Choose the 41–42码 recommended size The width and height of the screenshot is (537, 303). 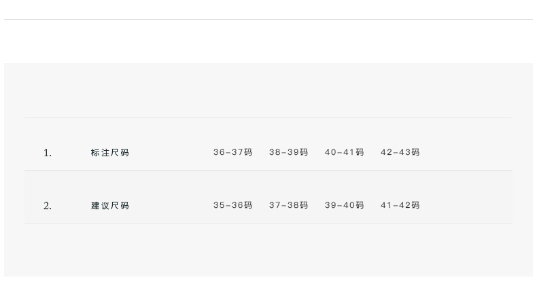(x=400, y=205)
